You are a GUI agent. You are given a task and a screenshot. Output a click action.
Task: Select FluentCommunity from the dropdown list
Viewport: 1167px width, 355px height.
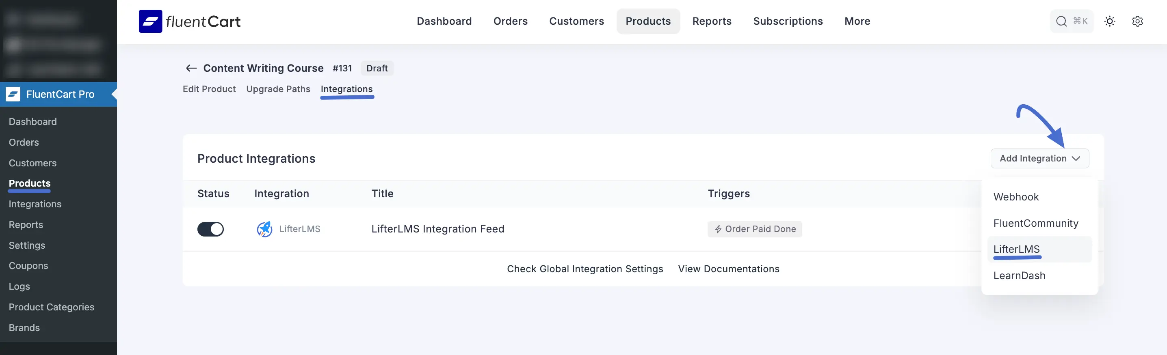tap(1035, 223)
